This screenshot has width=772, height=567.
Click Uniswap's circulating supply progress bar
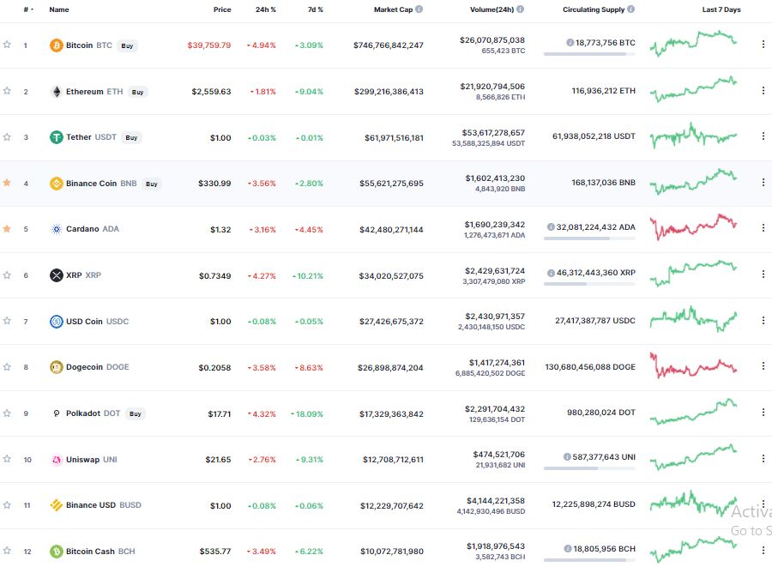click(x=589, y=468)
